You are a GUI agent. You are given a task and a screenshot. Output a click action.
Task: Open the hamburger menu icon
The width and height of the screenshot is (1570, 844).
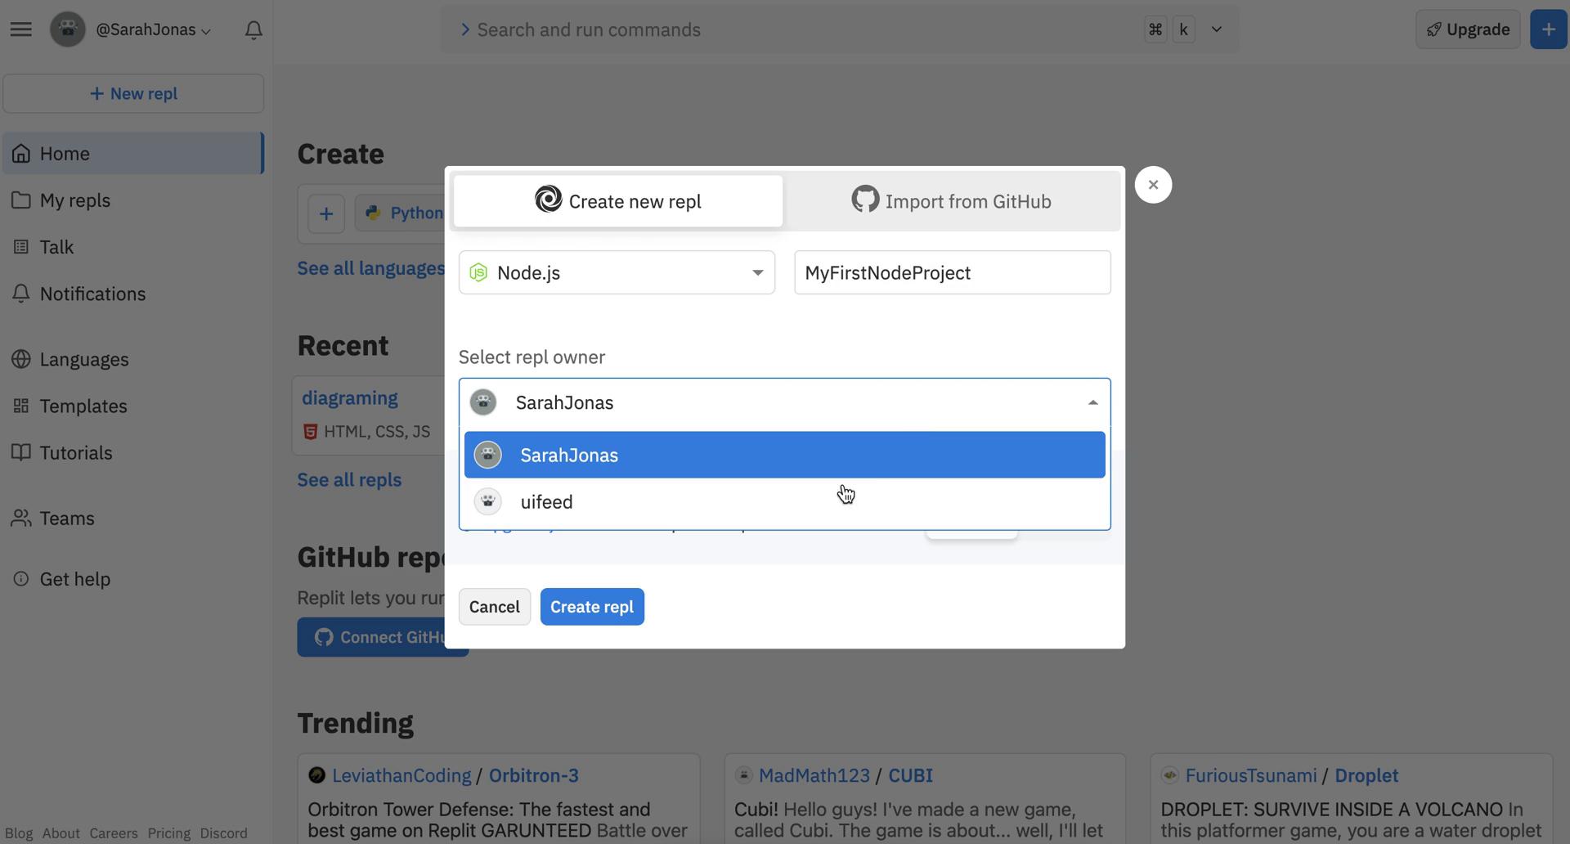pyautogui.click(x=21, y=29)
